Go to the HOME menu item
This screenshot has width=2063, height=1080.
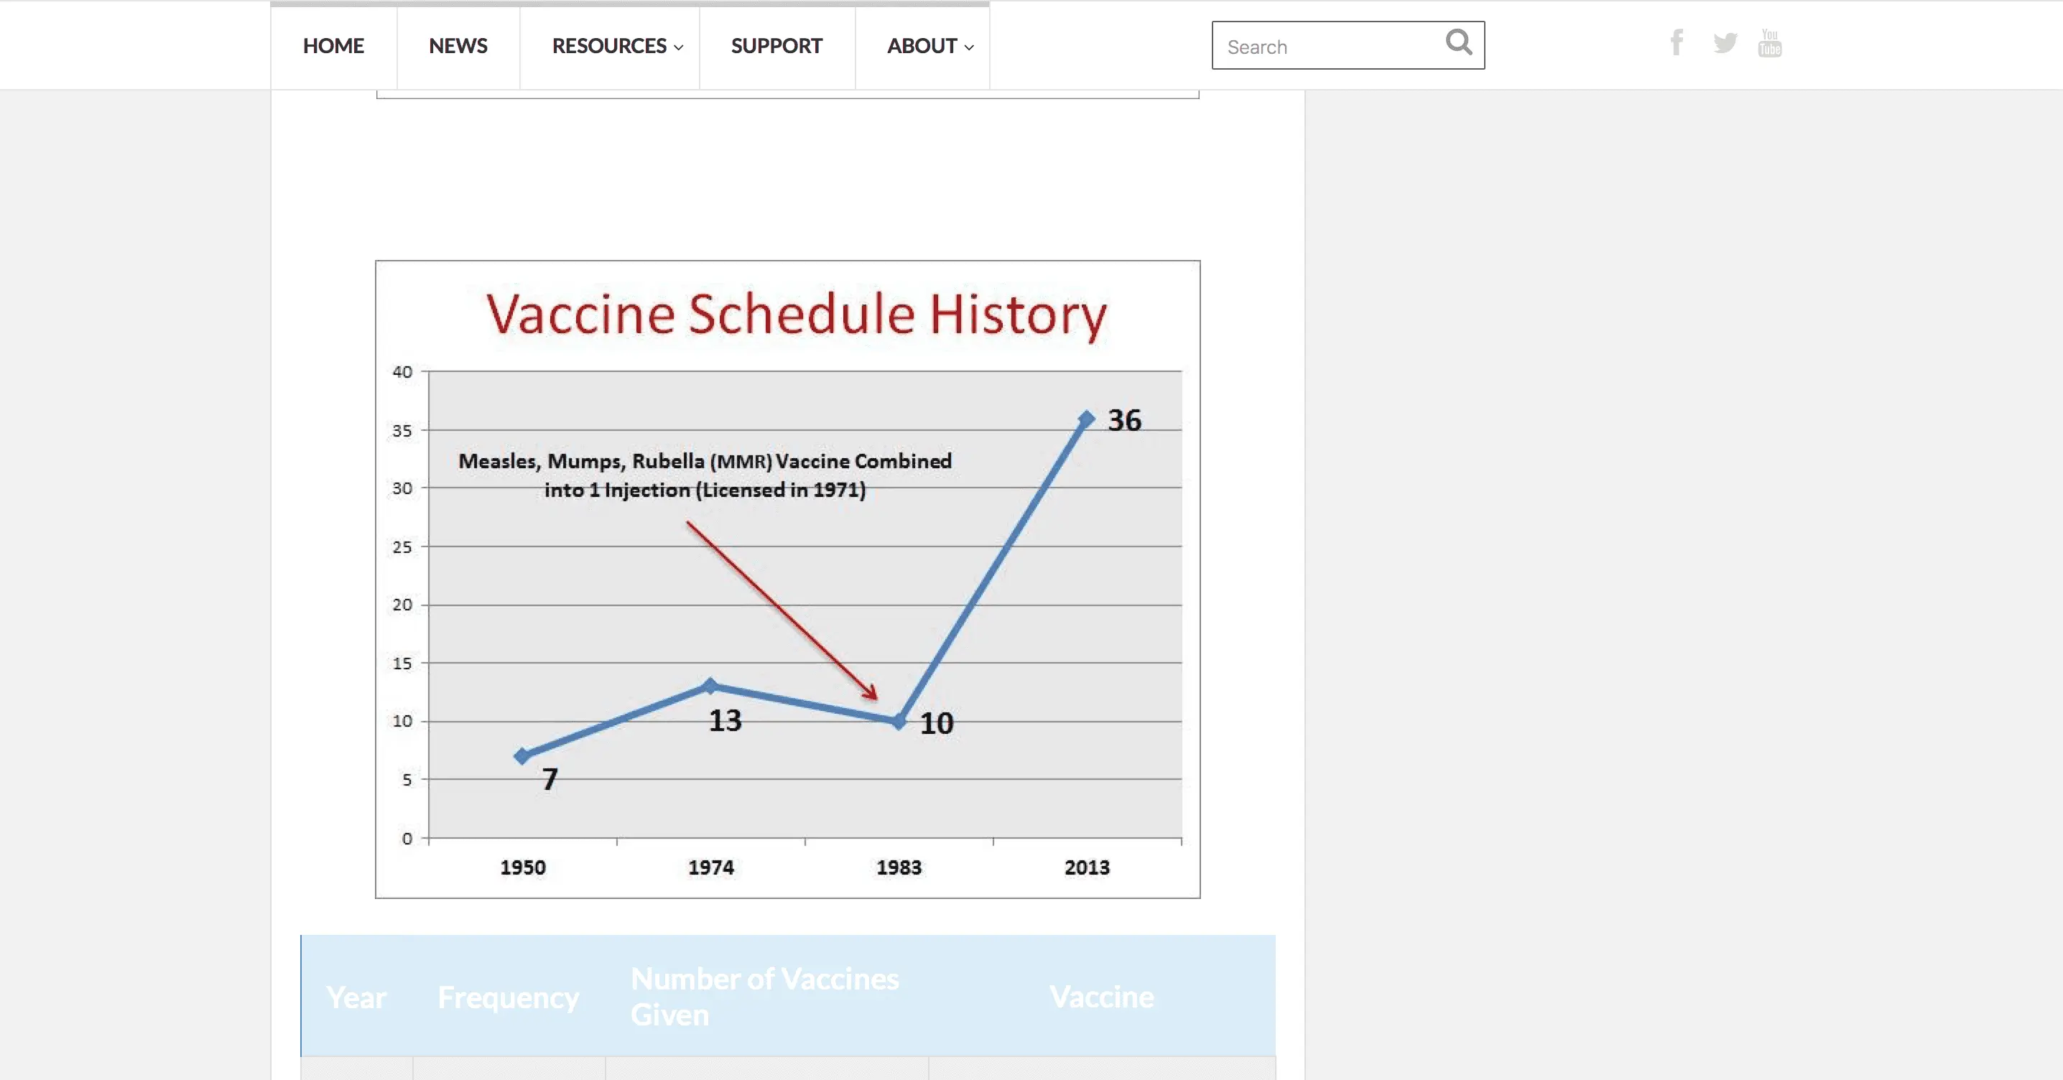[x=333, y=46]
